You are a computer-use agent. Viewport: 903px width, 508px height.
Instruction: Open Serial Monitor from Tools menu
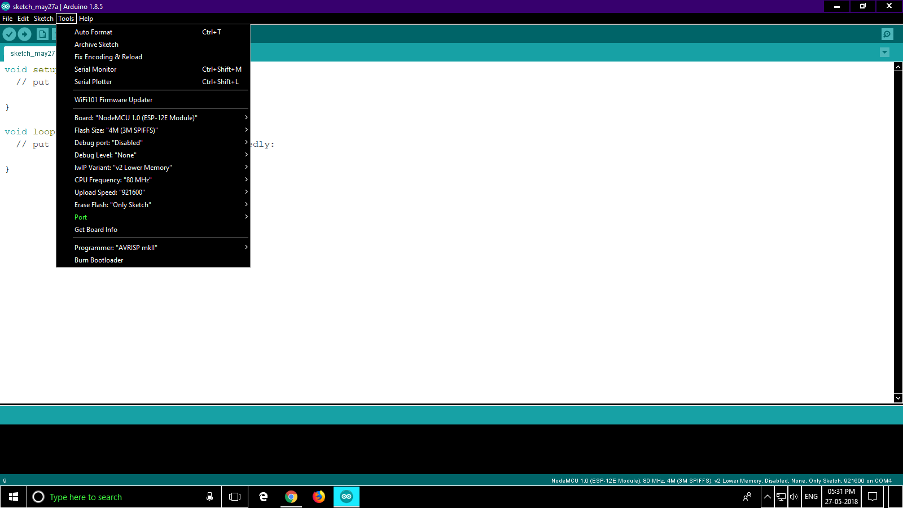pyautogui.click(x=153, y=69)
